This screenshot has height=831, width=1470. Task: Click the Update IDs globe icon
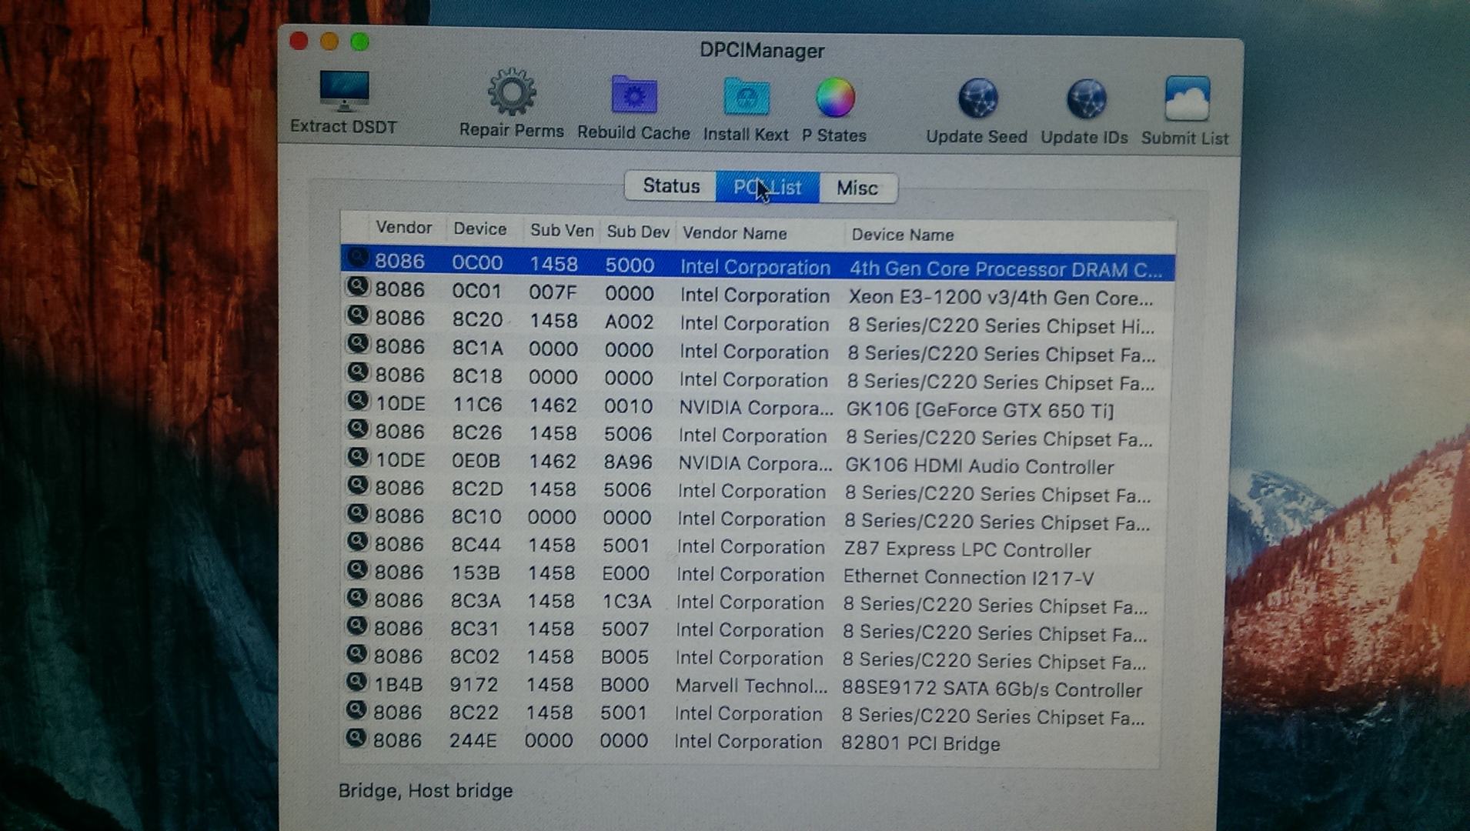tap(1086, 100)
